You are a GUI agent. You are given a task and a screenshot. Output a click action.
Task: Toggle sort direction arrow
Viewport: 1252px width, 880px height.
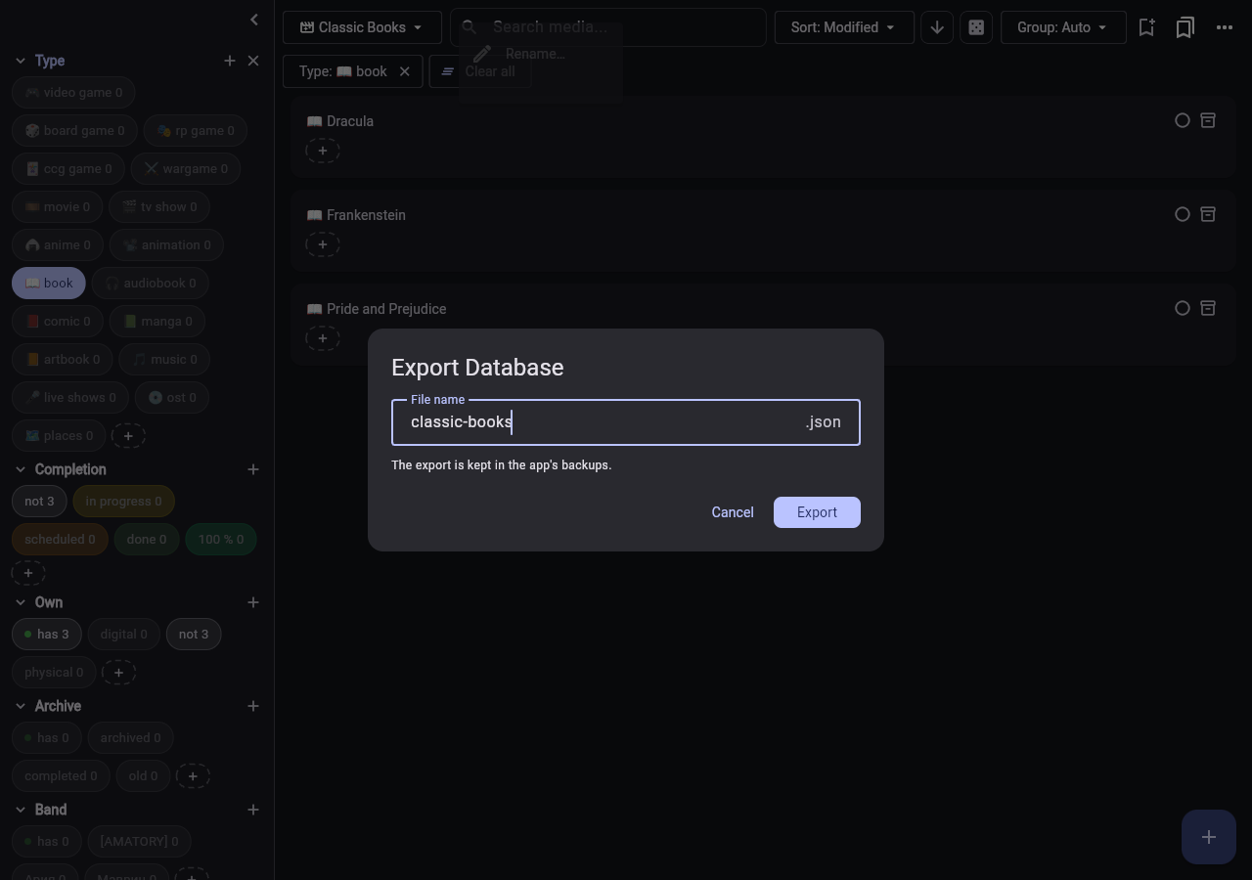(937, 27)
